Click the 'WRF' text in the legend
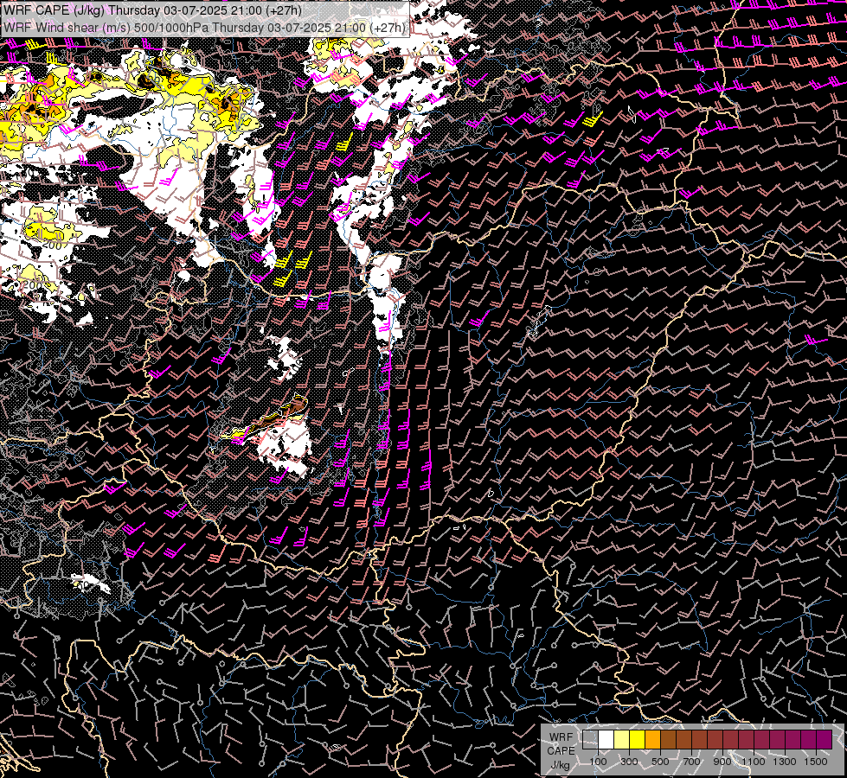847x778 pixels. point(561,737)
